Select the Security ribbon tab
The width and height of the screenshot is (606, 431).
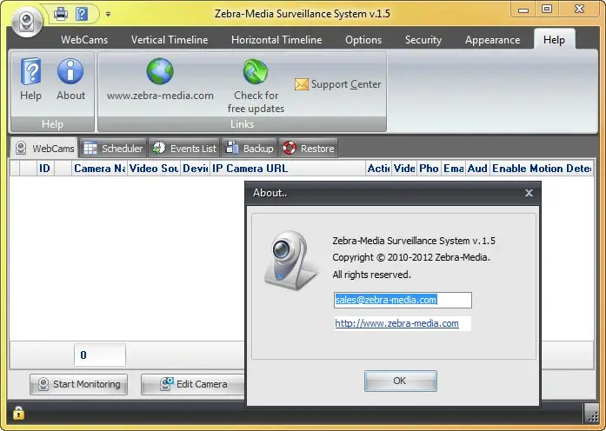point(423,40)
